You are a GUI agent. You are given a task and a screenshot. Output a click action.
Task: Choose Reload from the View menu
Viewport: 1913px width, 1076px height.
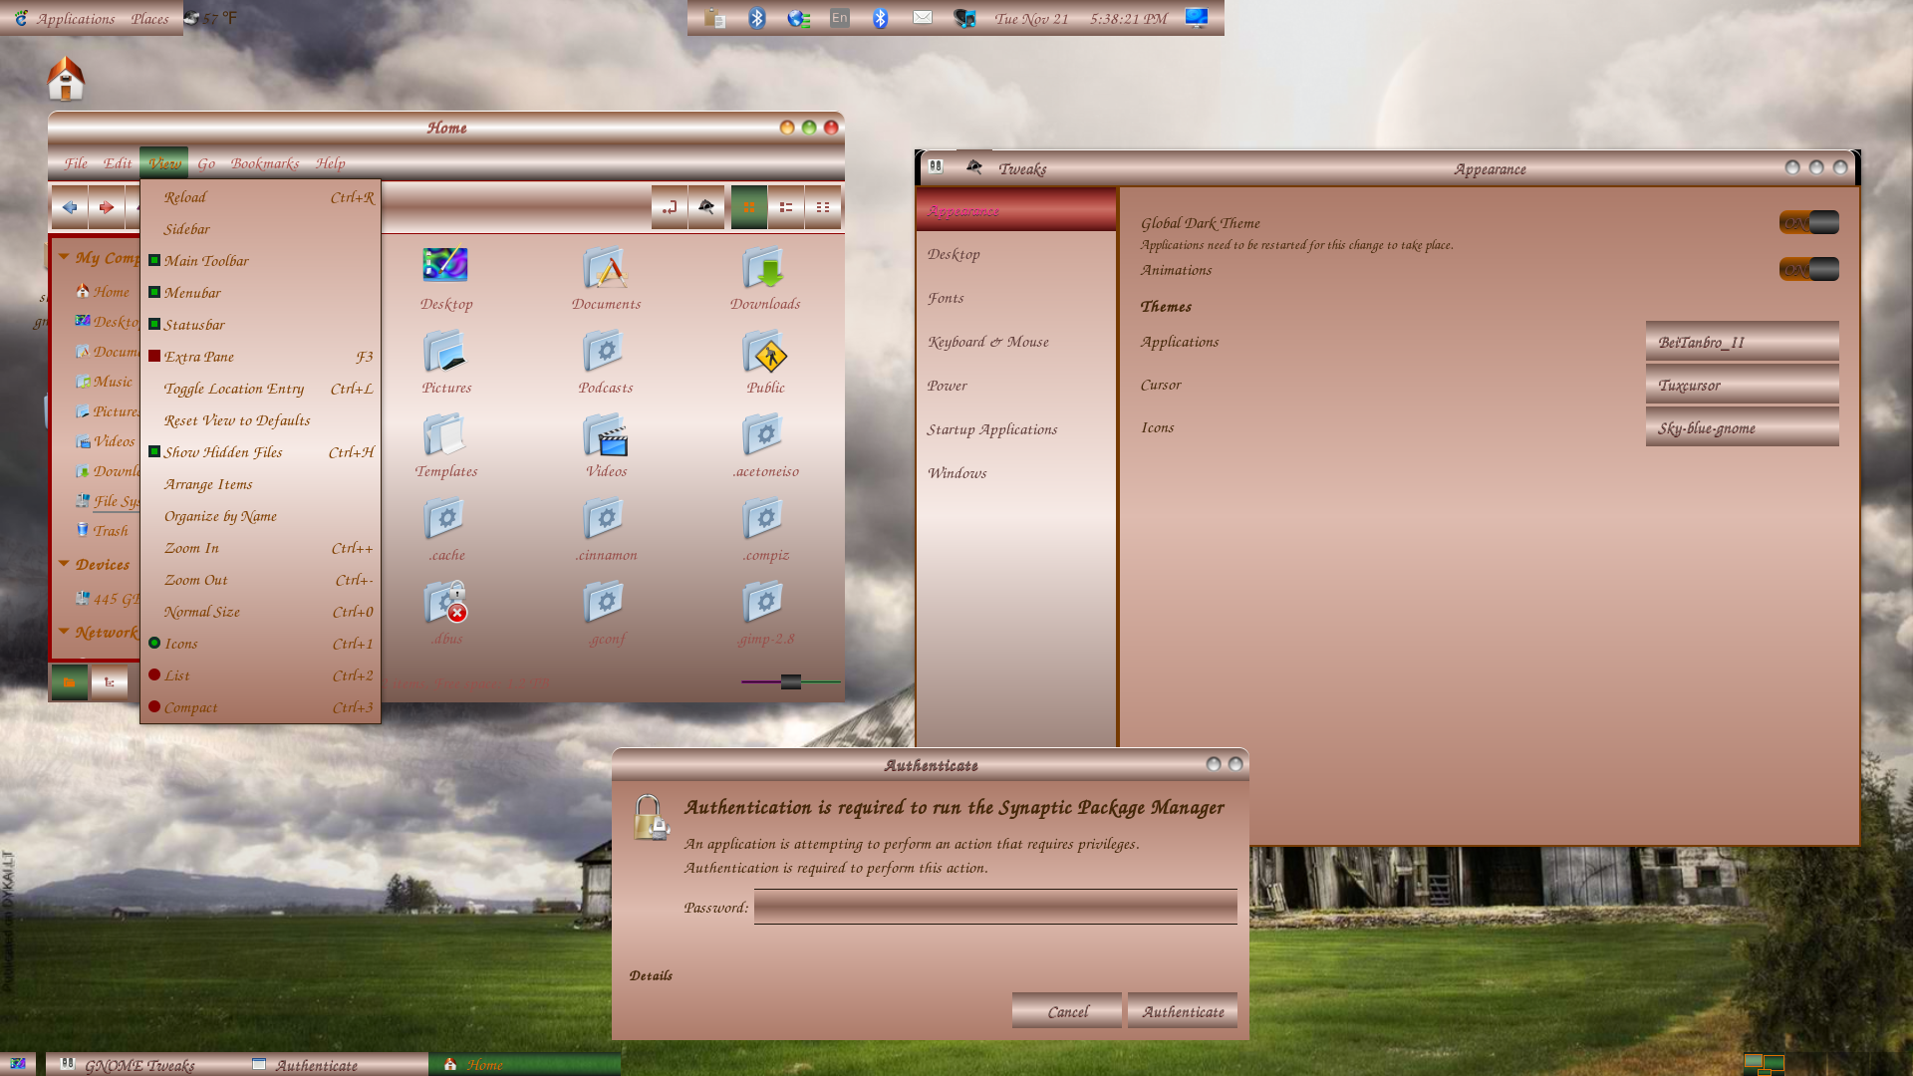260,197
